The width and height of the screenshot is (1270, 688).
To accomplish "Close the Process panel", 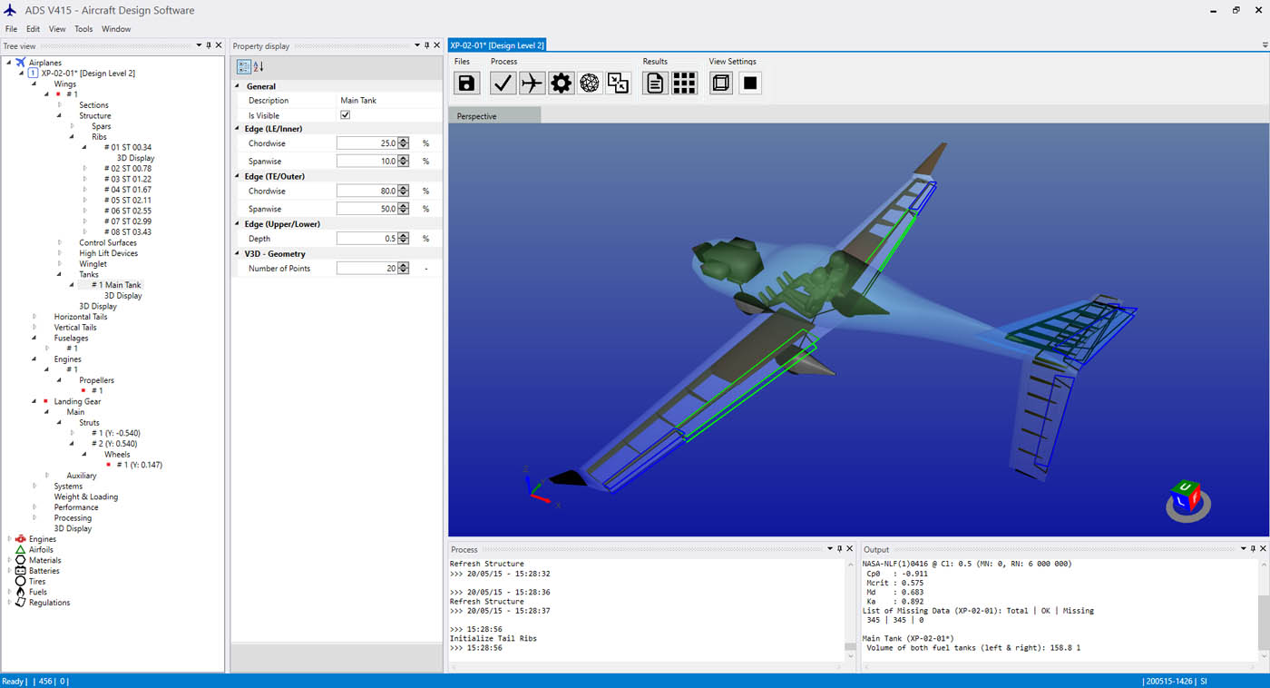I will coord(850,549).
